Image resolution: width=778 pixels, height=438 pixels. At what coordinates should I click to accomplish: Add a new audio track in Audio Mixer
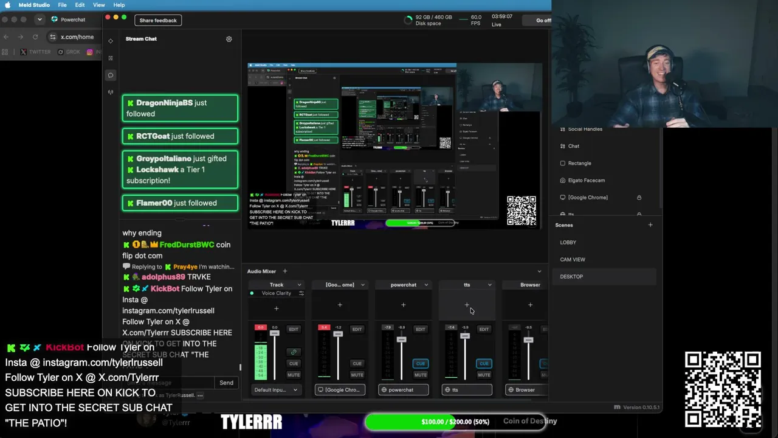tap(284, 271)
